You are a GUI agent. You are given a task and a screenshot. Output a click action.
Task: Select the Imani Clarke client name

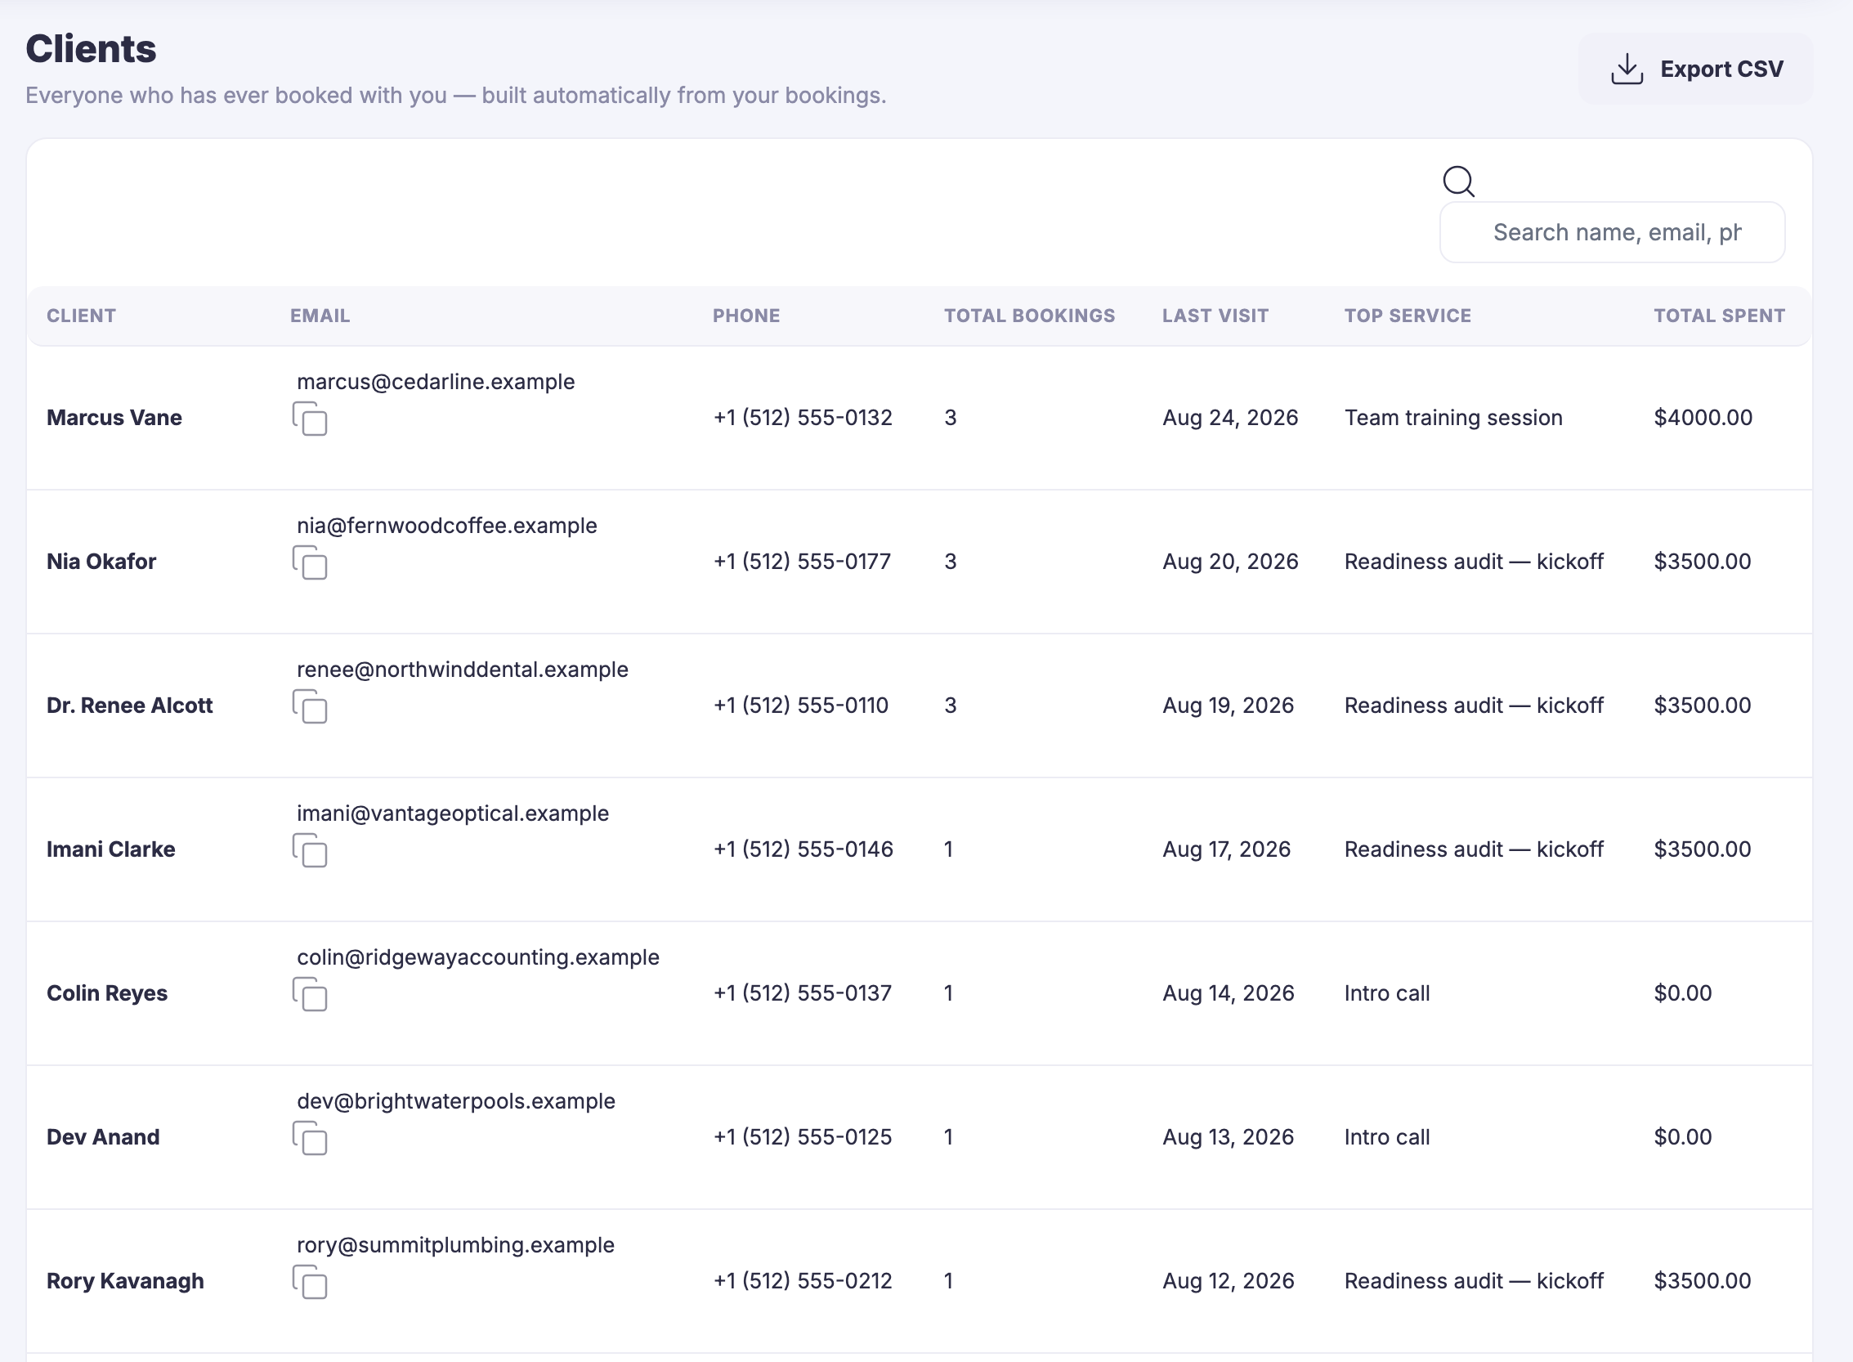110,849
